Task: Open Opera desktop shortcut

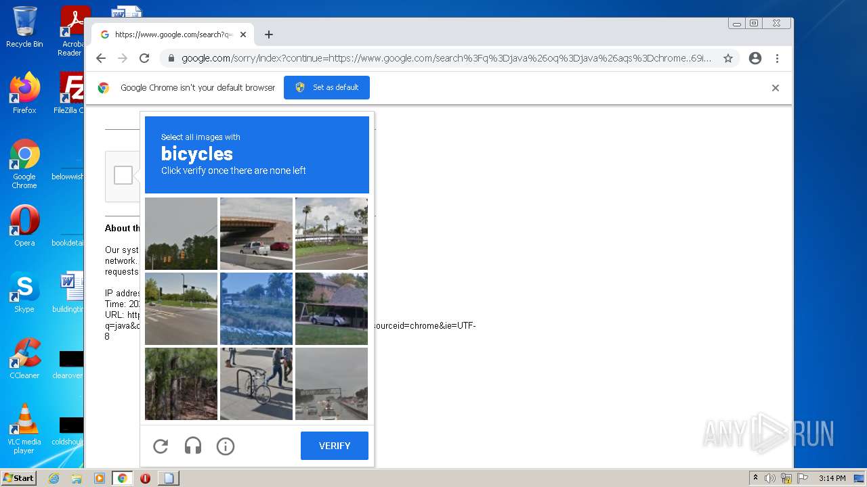Action: coord(24,226)
